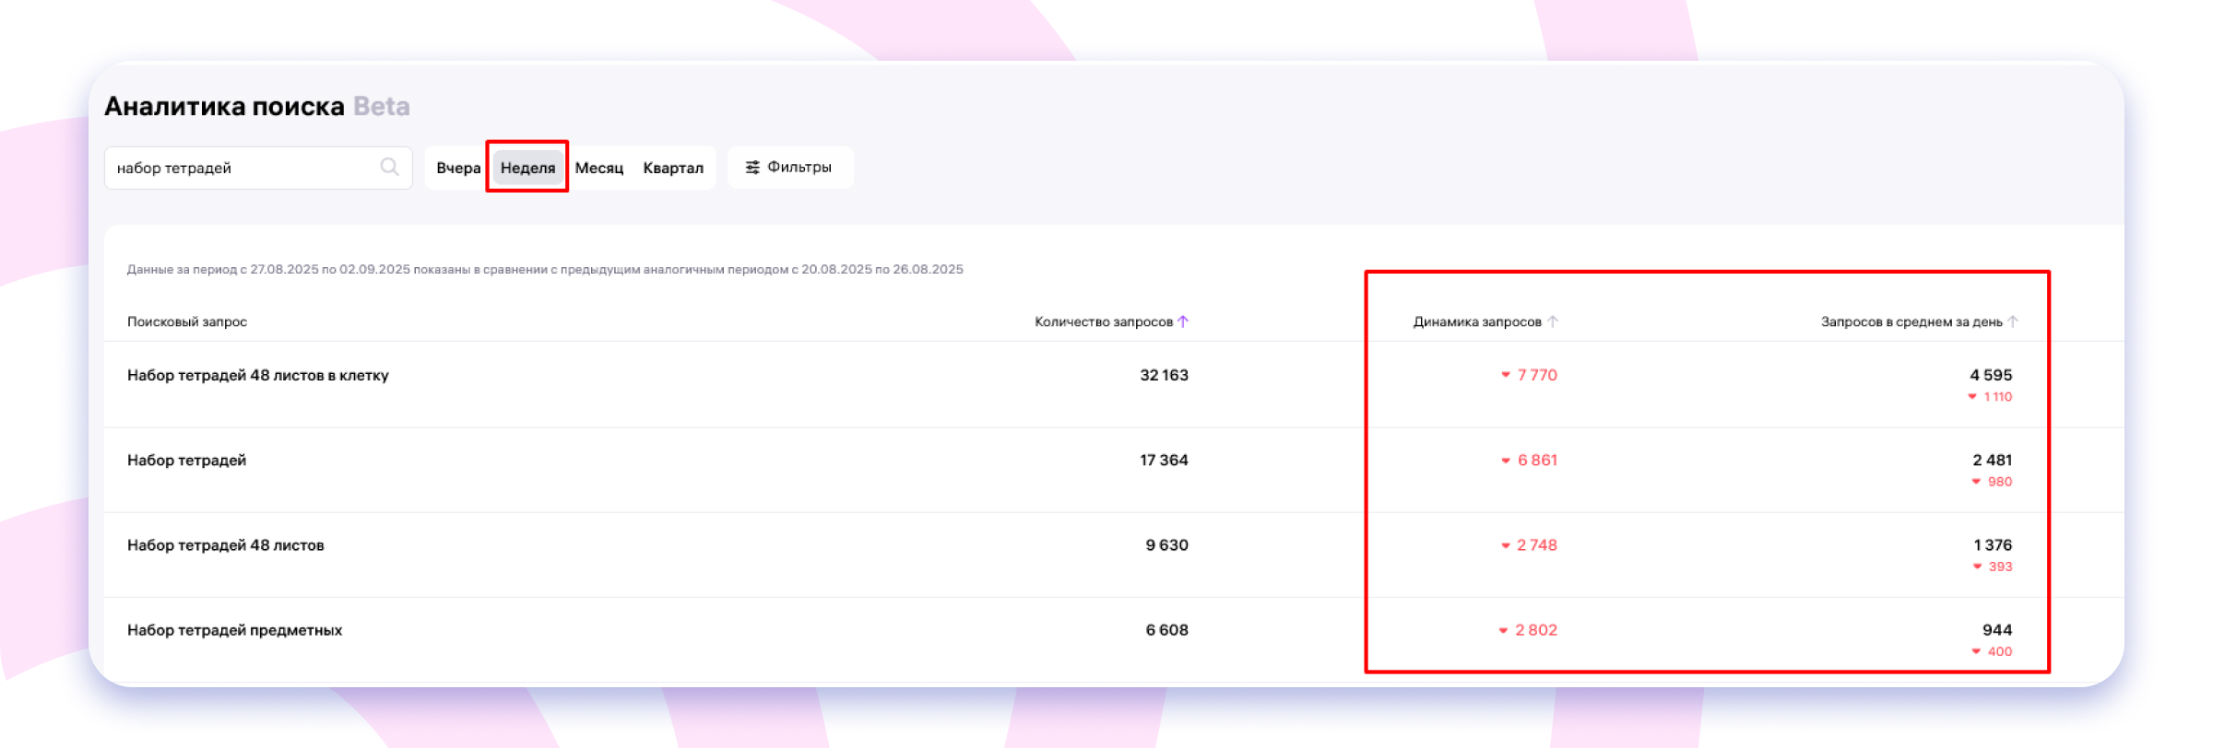The image size is (2213, 748).
Task: Open query Набор тетрадей 48 листов в клетку
Action: click(258, 375)
